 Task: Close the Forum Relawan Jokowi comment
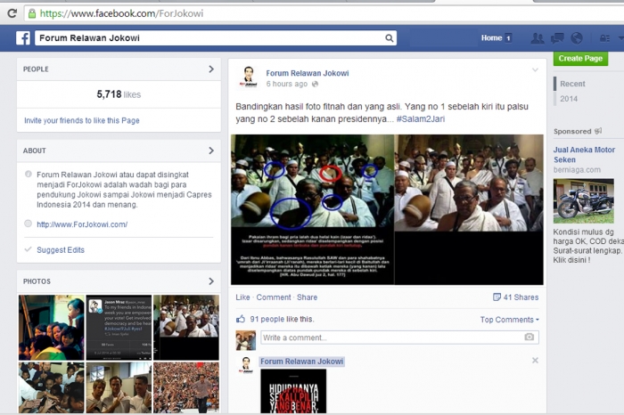click(535, 360)
